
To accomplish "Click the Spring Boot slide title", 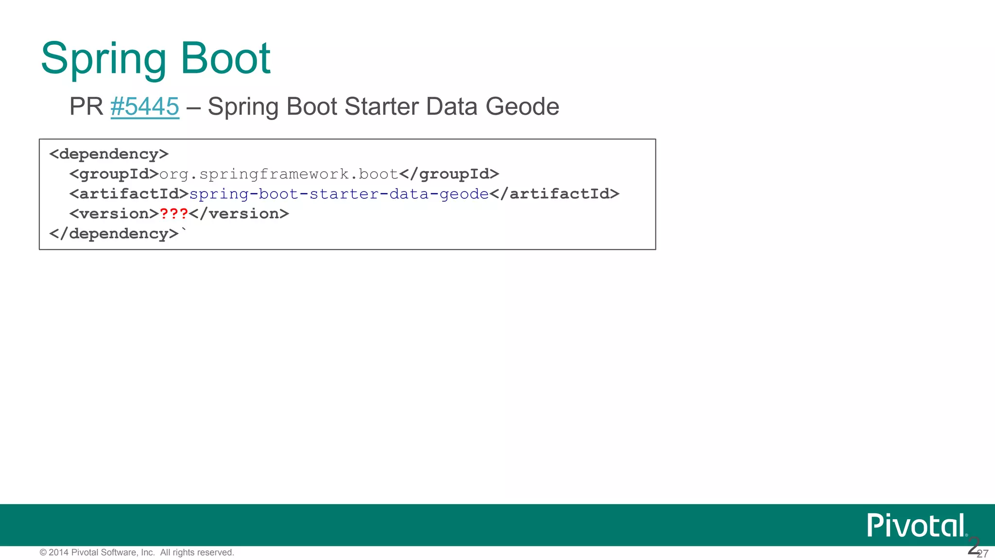I will pos(155,59).
